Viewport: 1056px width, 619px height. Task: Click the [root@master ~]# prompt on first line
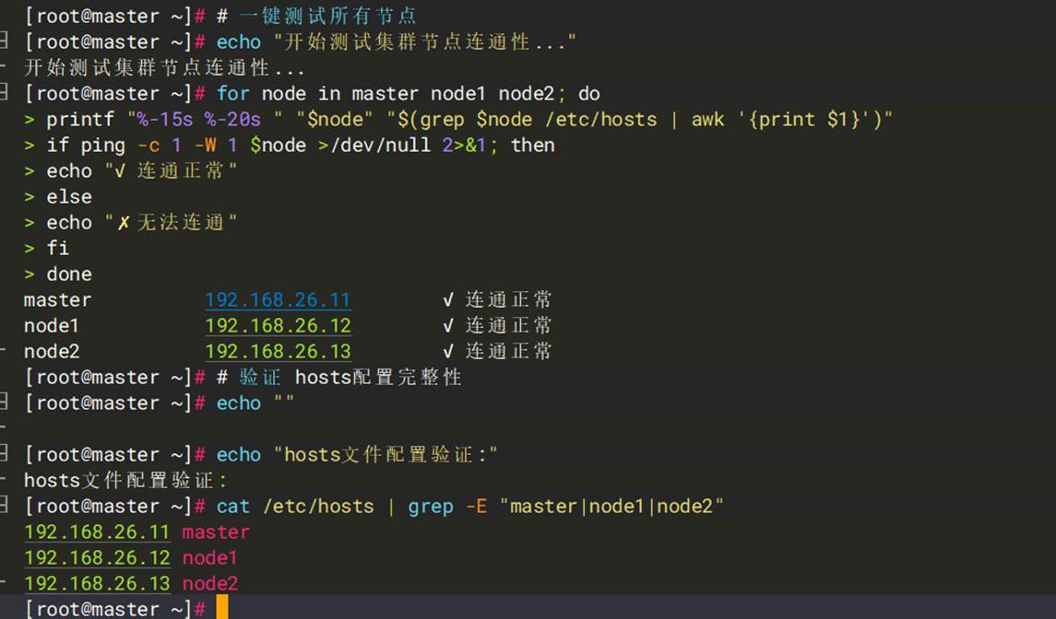click(x=114, y=16)
